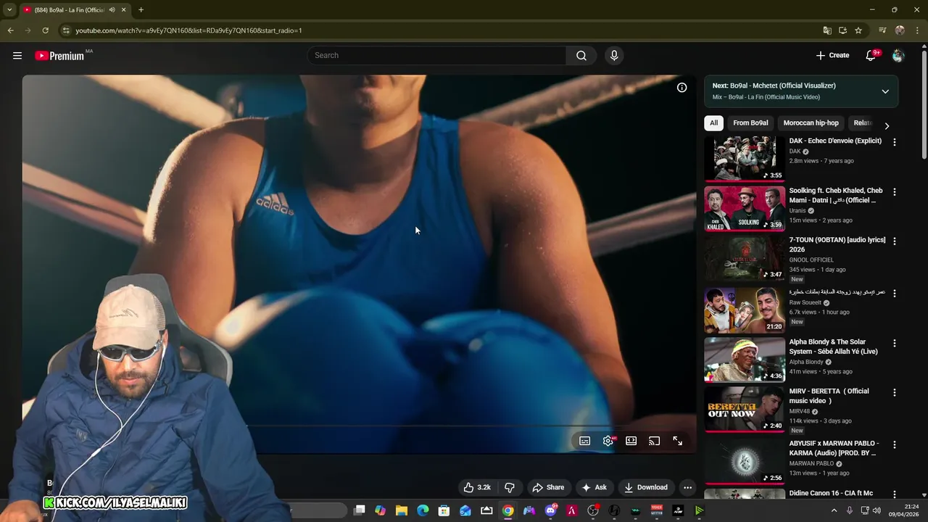
Task: Like the video with 3.2k likes
Action: pos(477,487)
